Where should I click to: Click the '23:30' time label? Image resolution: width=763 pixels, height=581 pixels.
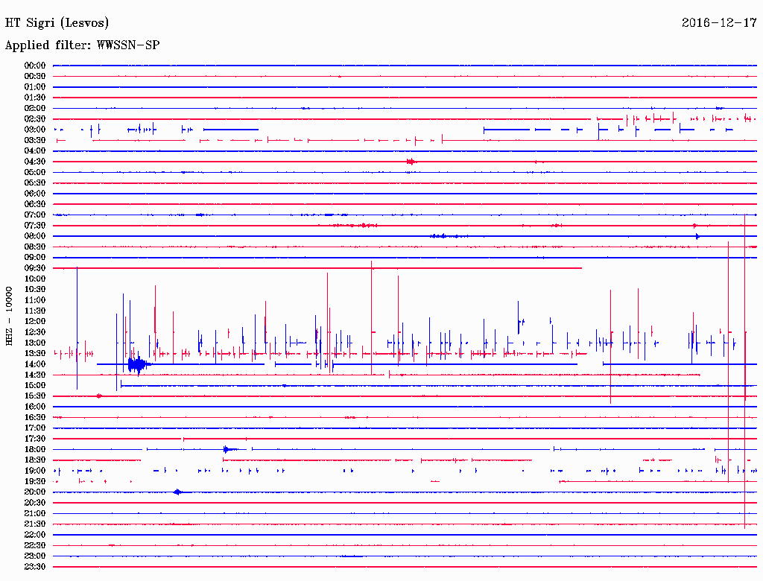[35, 567]
